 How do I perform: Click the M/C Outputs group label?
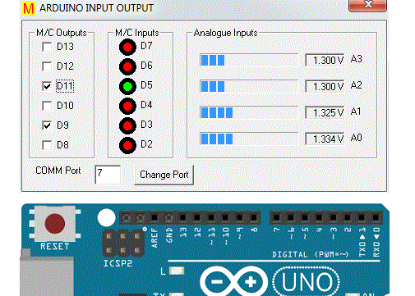tap(62, 33)
